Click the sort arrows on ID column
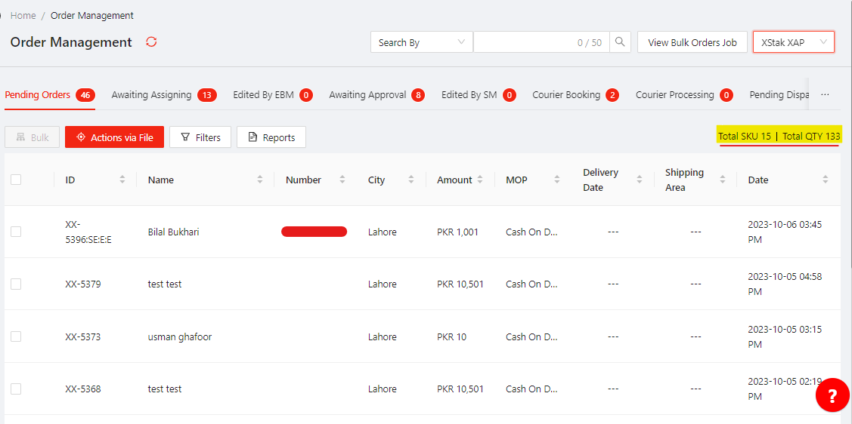The width and height of the screenshot is (852, 424). (x=122, y=180)
